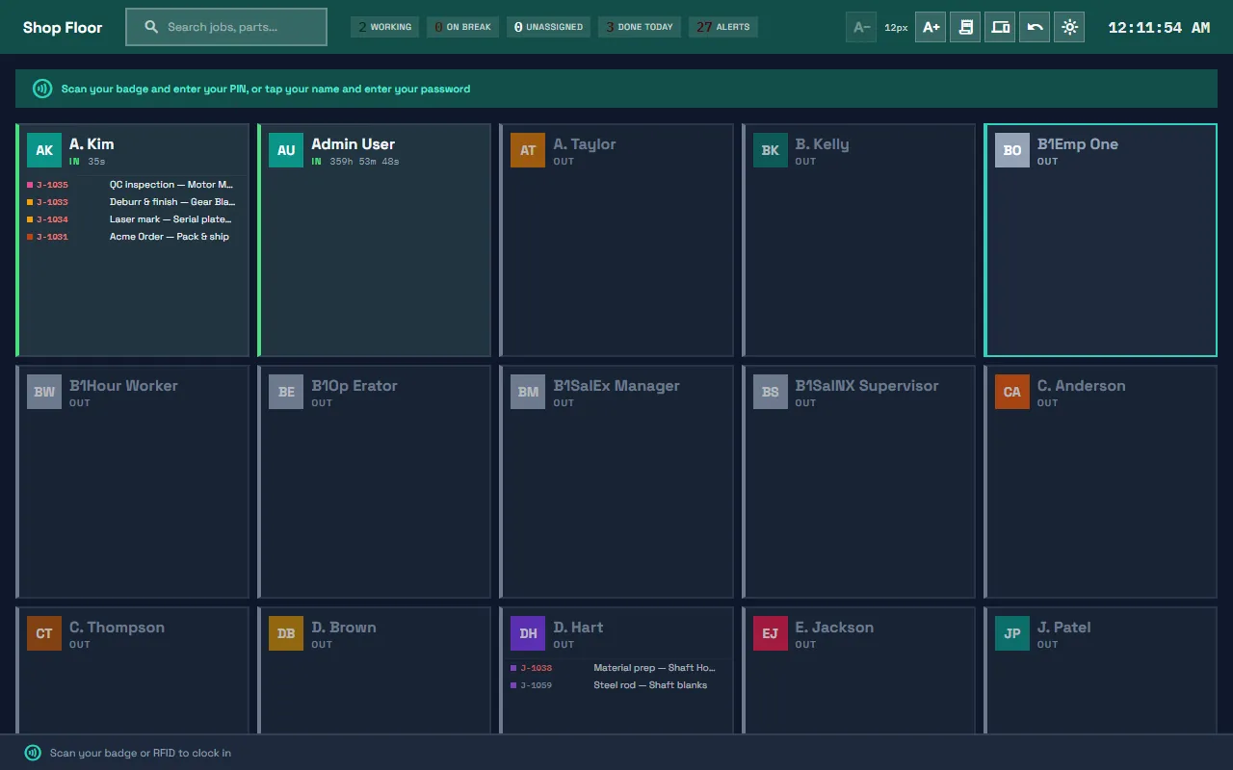Click the undo arrow icon in the header
The height and width of the screenshot is (770, 1233).
1035,27
